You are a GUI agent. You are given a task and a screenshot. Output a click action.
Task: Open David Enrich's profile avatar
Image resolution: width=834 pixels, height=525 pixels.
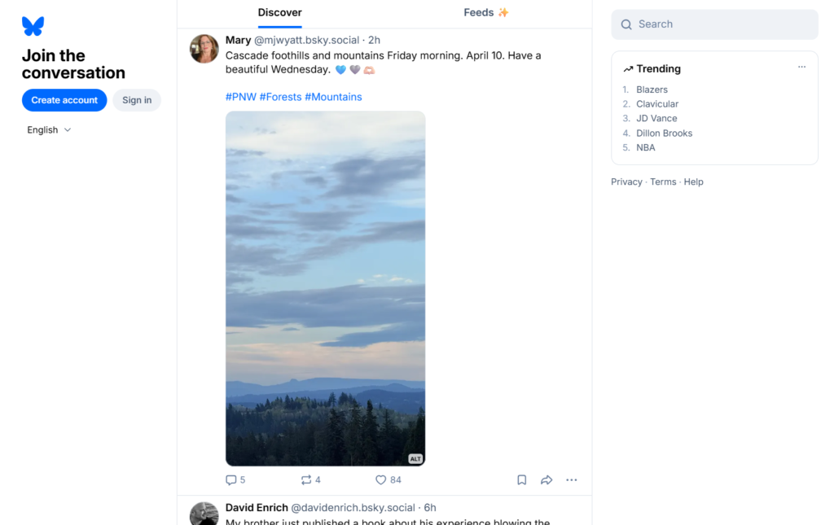(x=204, y=514)
